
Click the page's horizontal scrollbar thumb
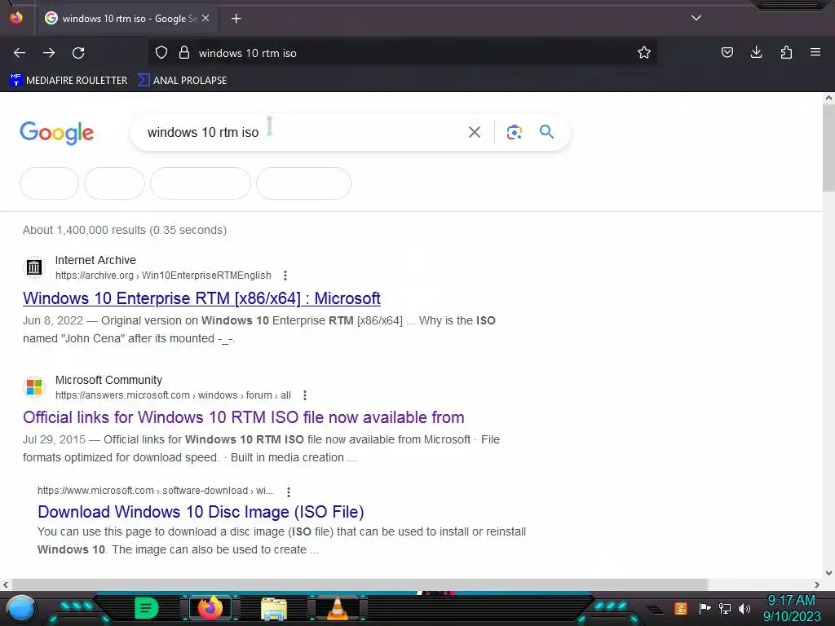[x=360, y=584]
